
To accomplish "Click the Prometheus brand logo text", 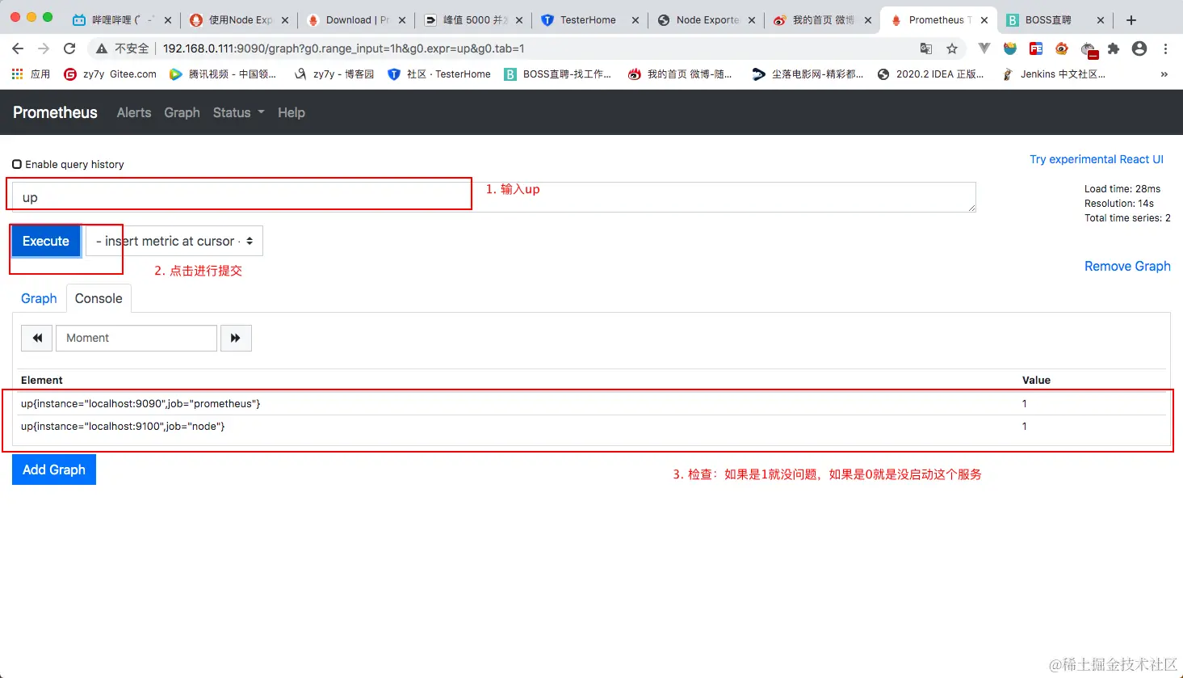I will [55, 112].
